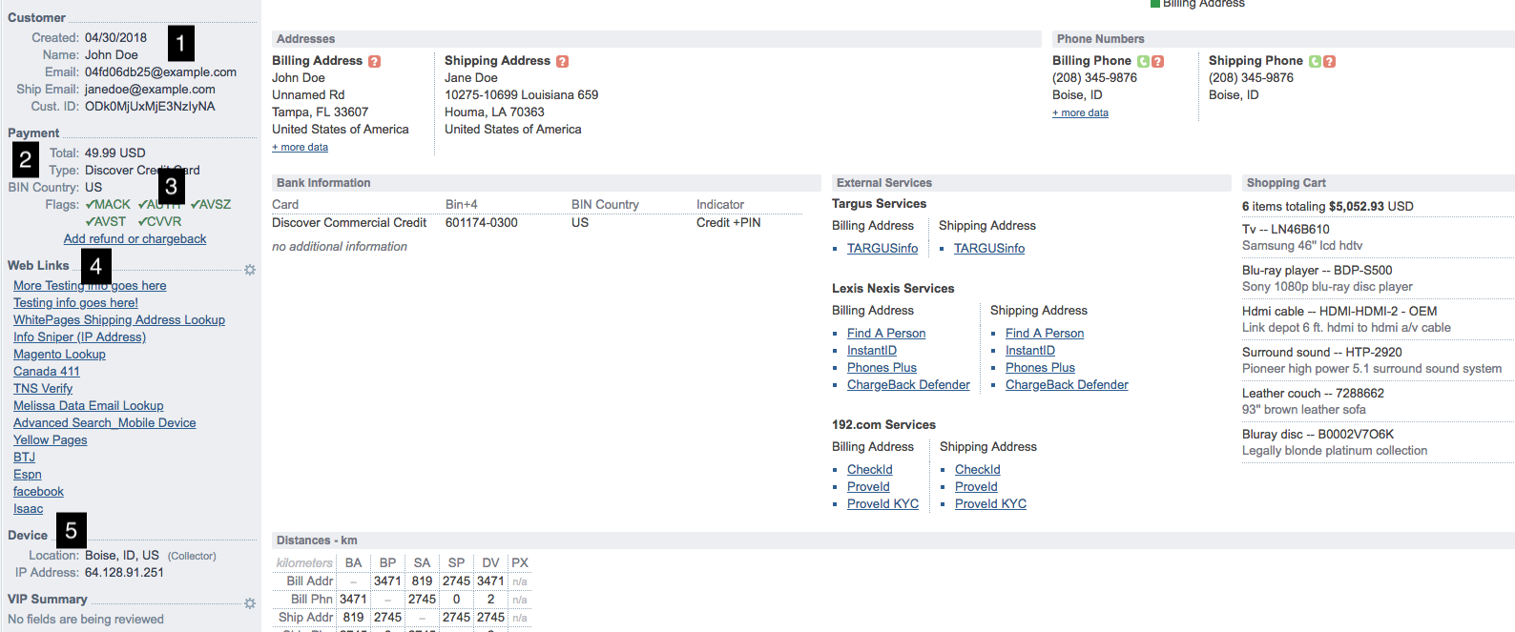Image resolution: width=1515 pixels, height=632 pixels.
Task: Click Bluray disc -- B0002V7O6K cart item
Action: pyautogui.click(x=1318, y=435)
